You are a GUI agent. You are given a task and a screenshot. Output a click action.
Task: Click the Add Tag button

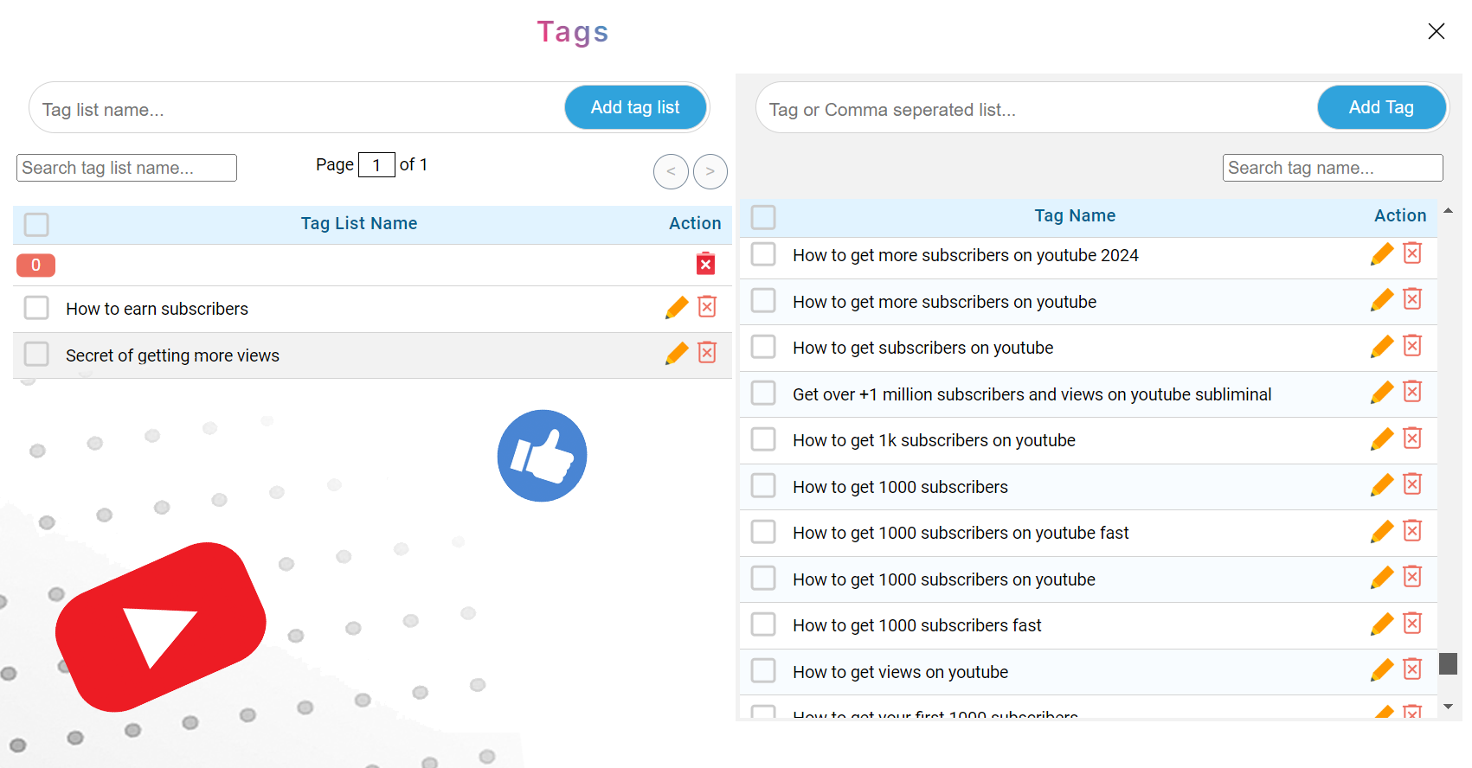1381,107
